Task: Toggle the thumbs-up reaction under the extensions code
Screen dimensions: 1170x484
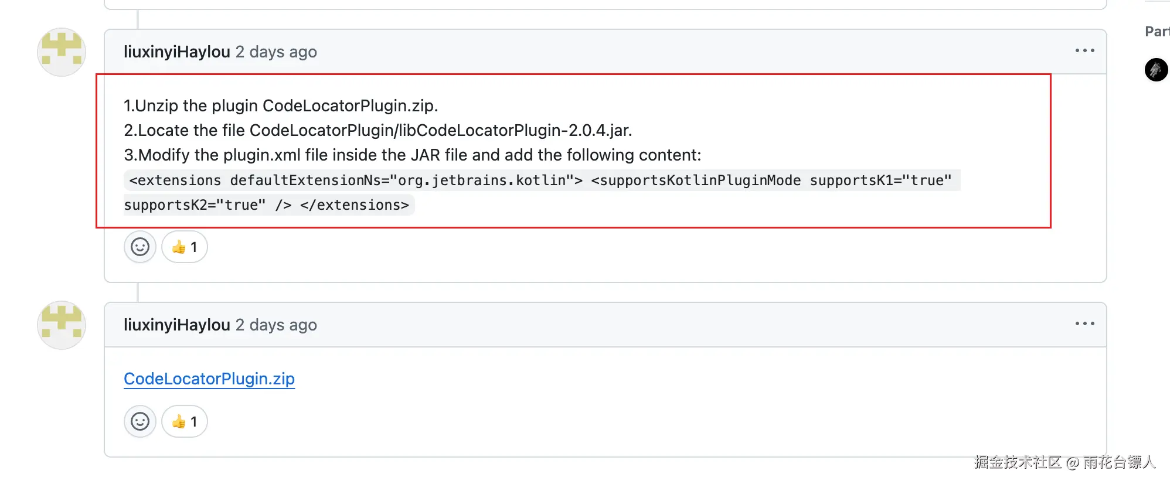Action: pos(185,247)
